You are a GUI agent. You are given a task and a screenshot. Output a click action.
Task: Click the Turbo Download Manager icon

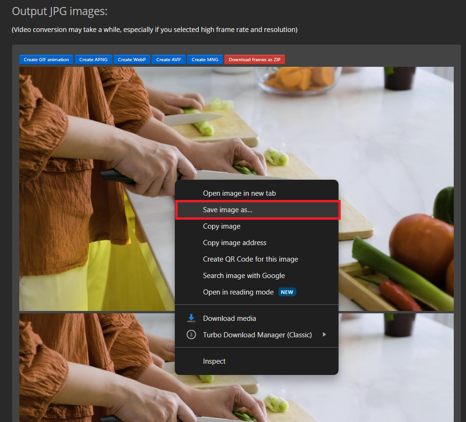click(191, 334)
